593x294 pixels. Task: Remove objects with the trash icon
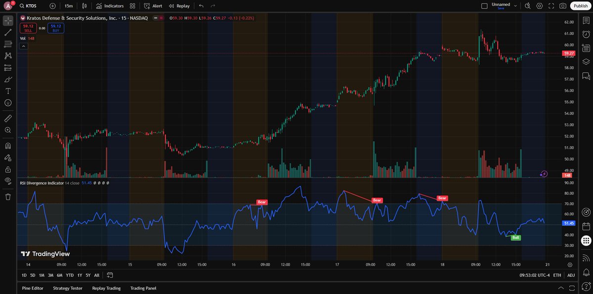pos(8,197)
